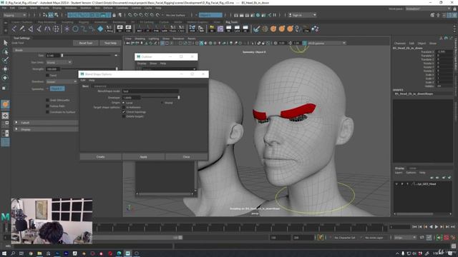The height and width of the screenshot is (257, 458).
Task: Activate the orange sculpt tool in the toolbox
Action: [x=5, y=104]
